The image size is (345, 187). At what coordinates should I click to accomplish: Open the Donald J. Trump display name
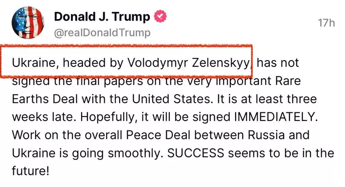click(x=102, y=17)
